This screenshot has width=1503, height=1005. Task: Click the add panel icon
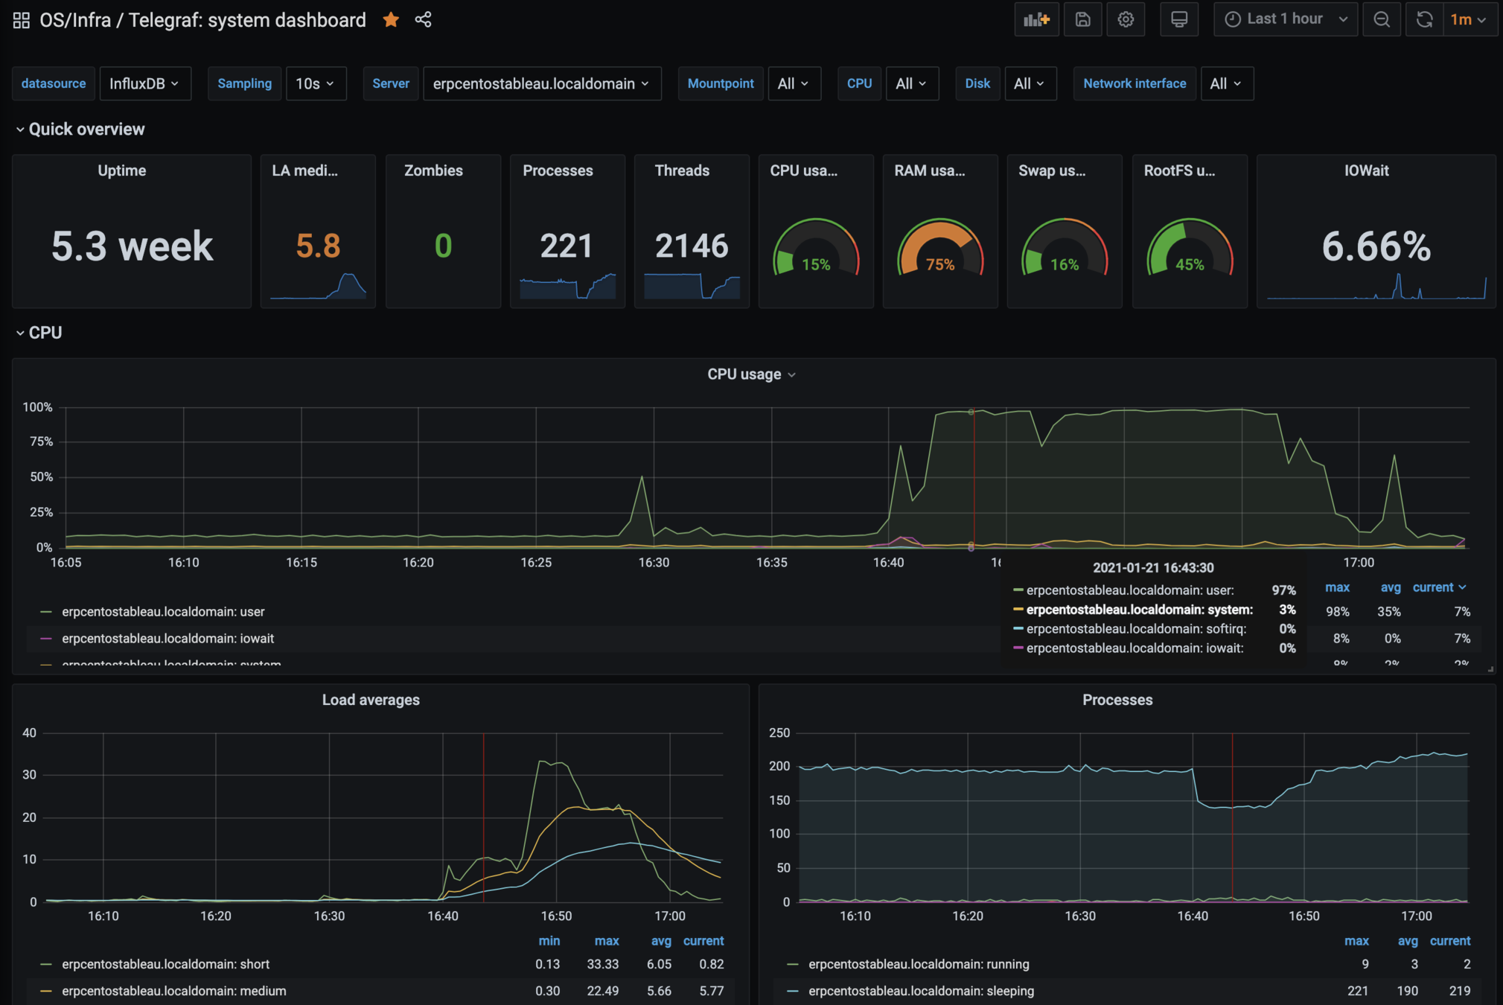point(1035,19)
